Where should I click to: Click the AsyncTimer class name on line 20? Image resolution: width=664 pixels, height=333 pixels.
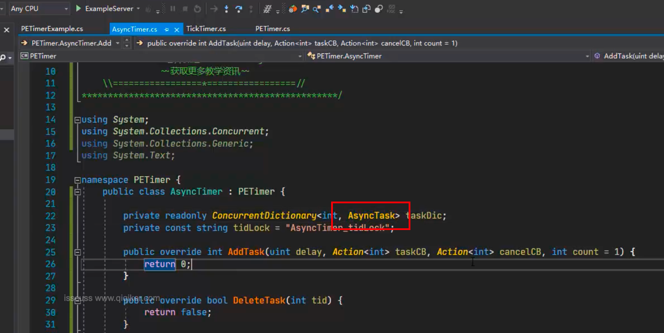(196, 191)
